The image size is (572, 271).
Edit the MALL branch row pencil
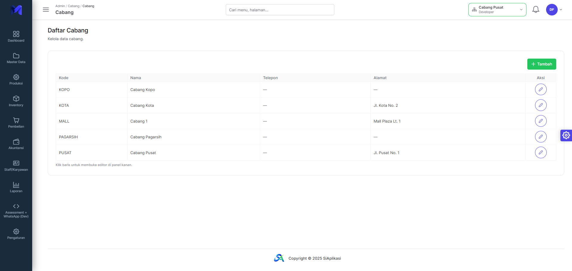541,121
